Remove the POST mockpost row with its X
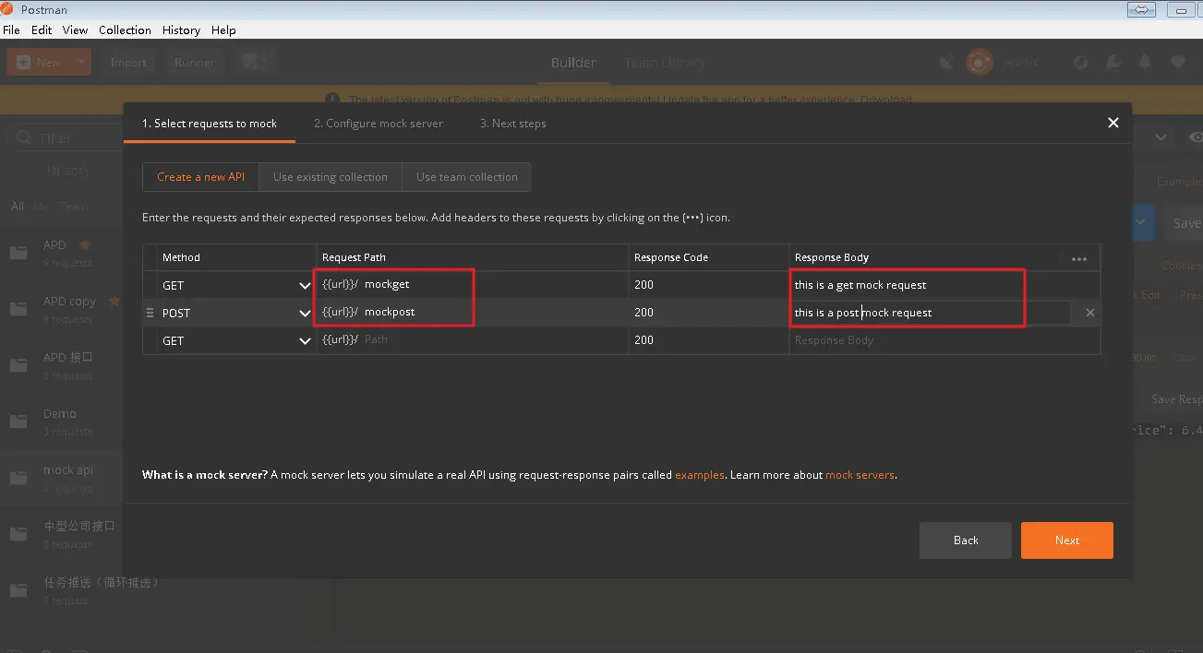Viewport: 1203px width, 653px height. pos(1089,313)
